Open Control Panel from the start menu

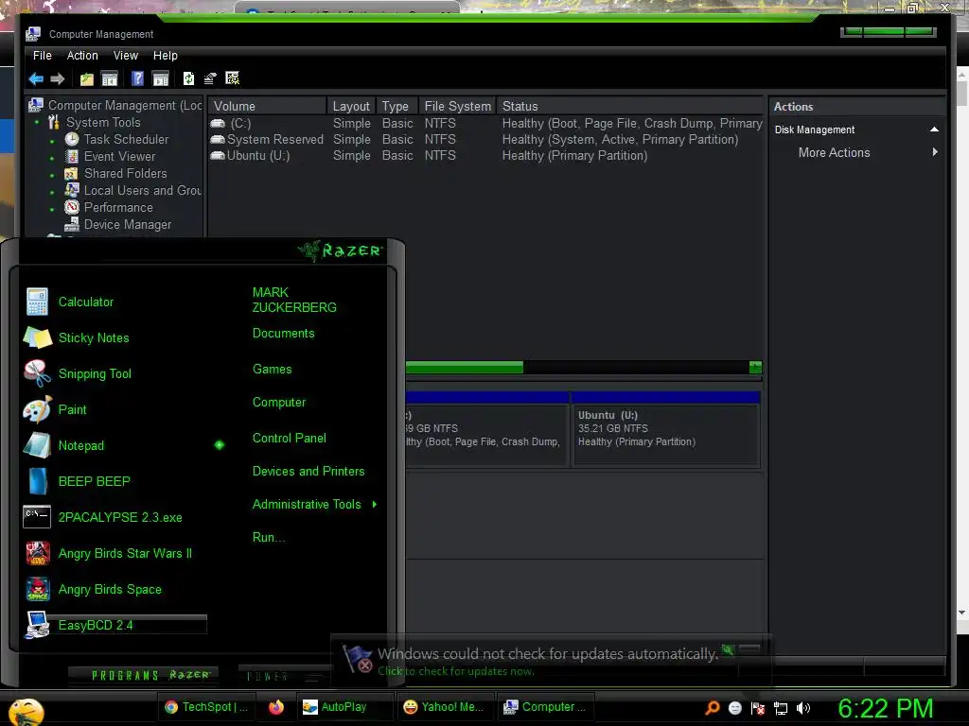tap(290, 439)
